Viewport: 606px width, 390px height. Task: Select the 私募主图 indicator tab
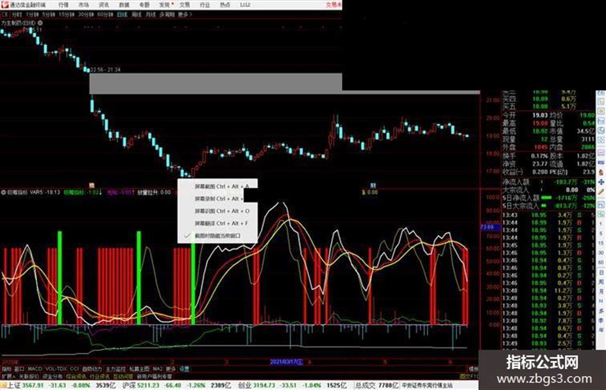(x=140, y=369)
